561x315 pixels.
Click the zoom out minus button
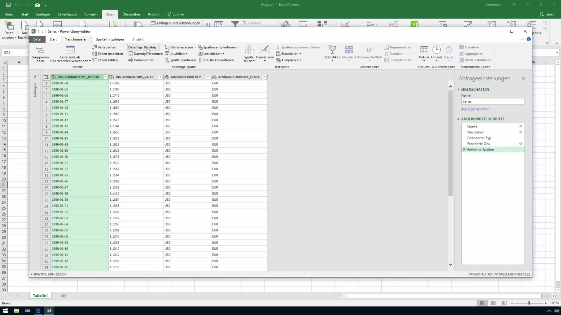point(512,303)
